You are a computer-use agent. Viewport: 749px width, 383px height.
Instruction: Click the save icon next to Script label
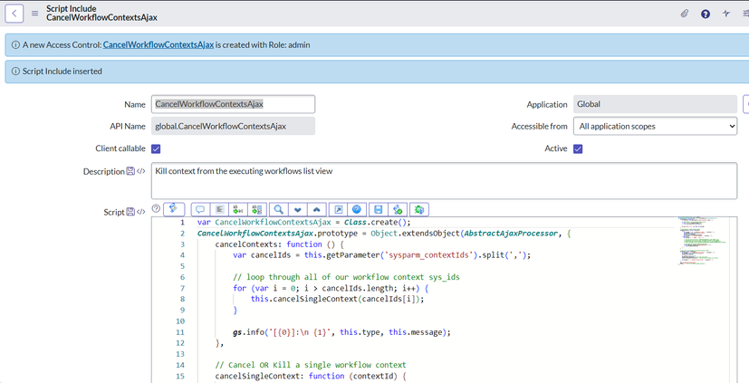(130, 212)
